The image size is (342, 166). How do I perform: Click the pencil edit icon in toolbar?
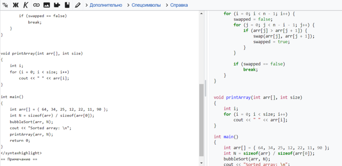(x=78, y=5)
